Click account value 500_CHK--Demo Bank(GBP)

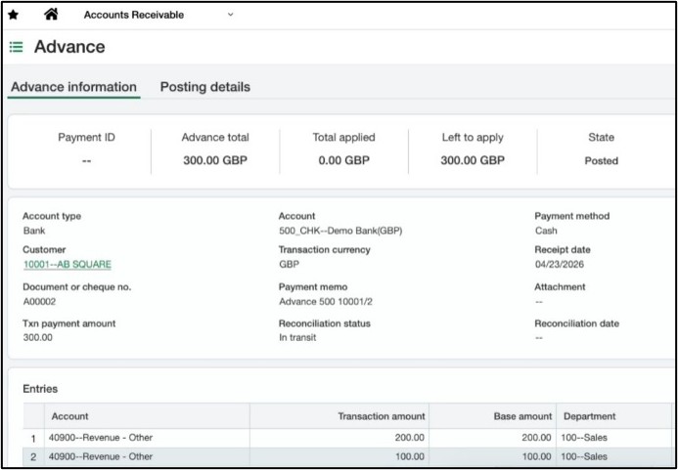pos(340,232)
